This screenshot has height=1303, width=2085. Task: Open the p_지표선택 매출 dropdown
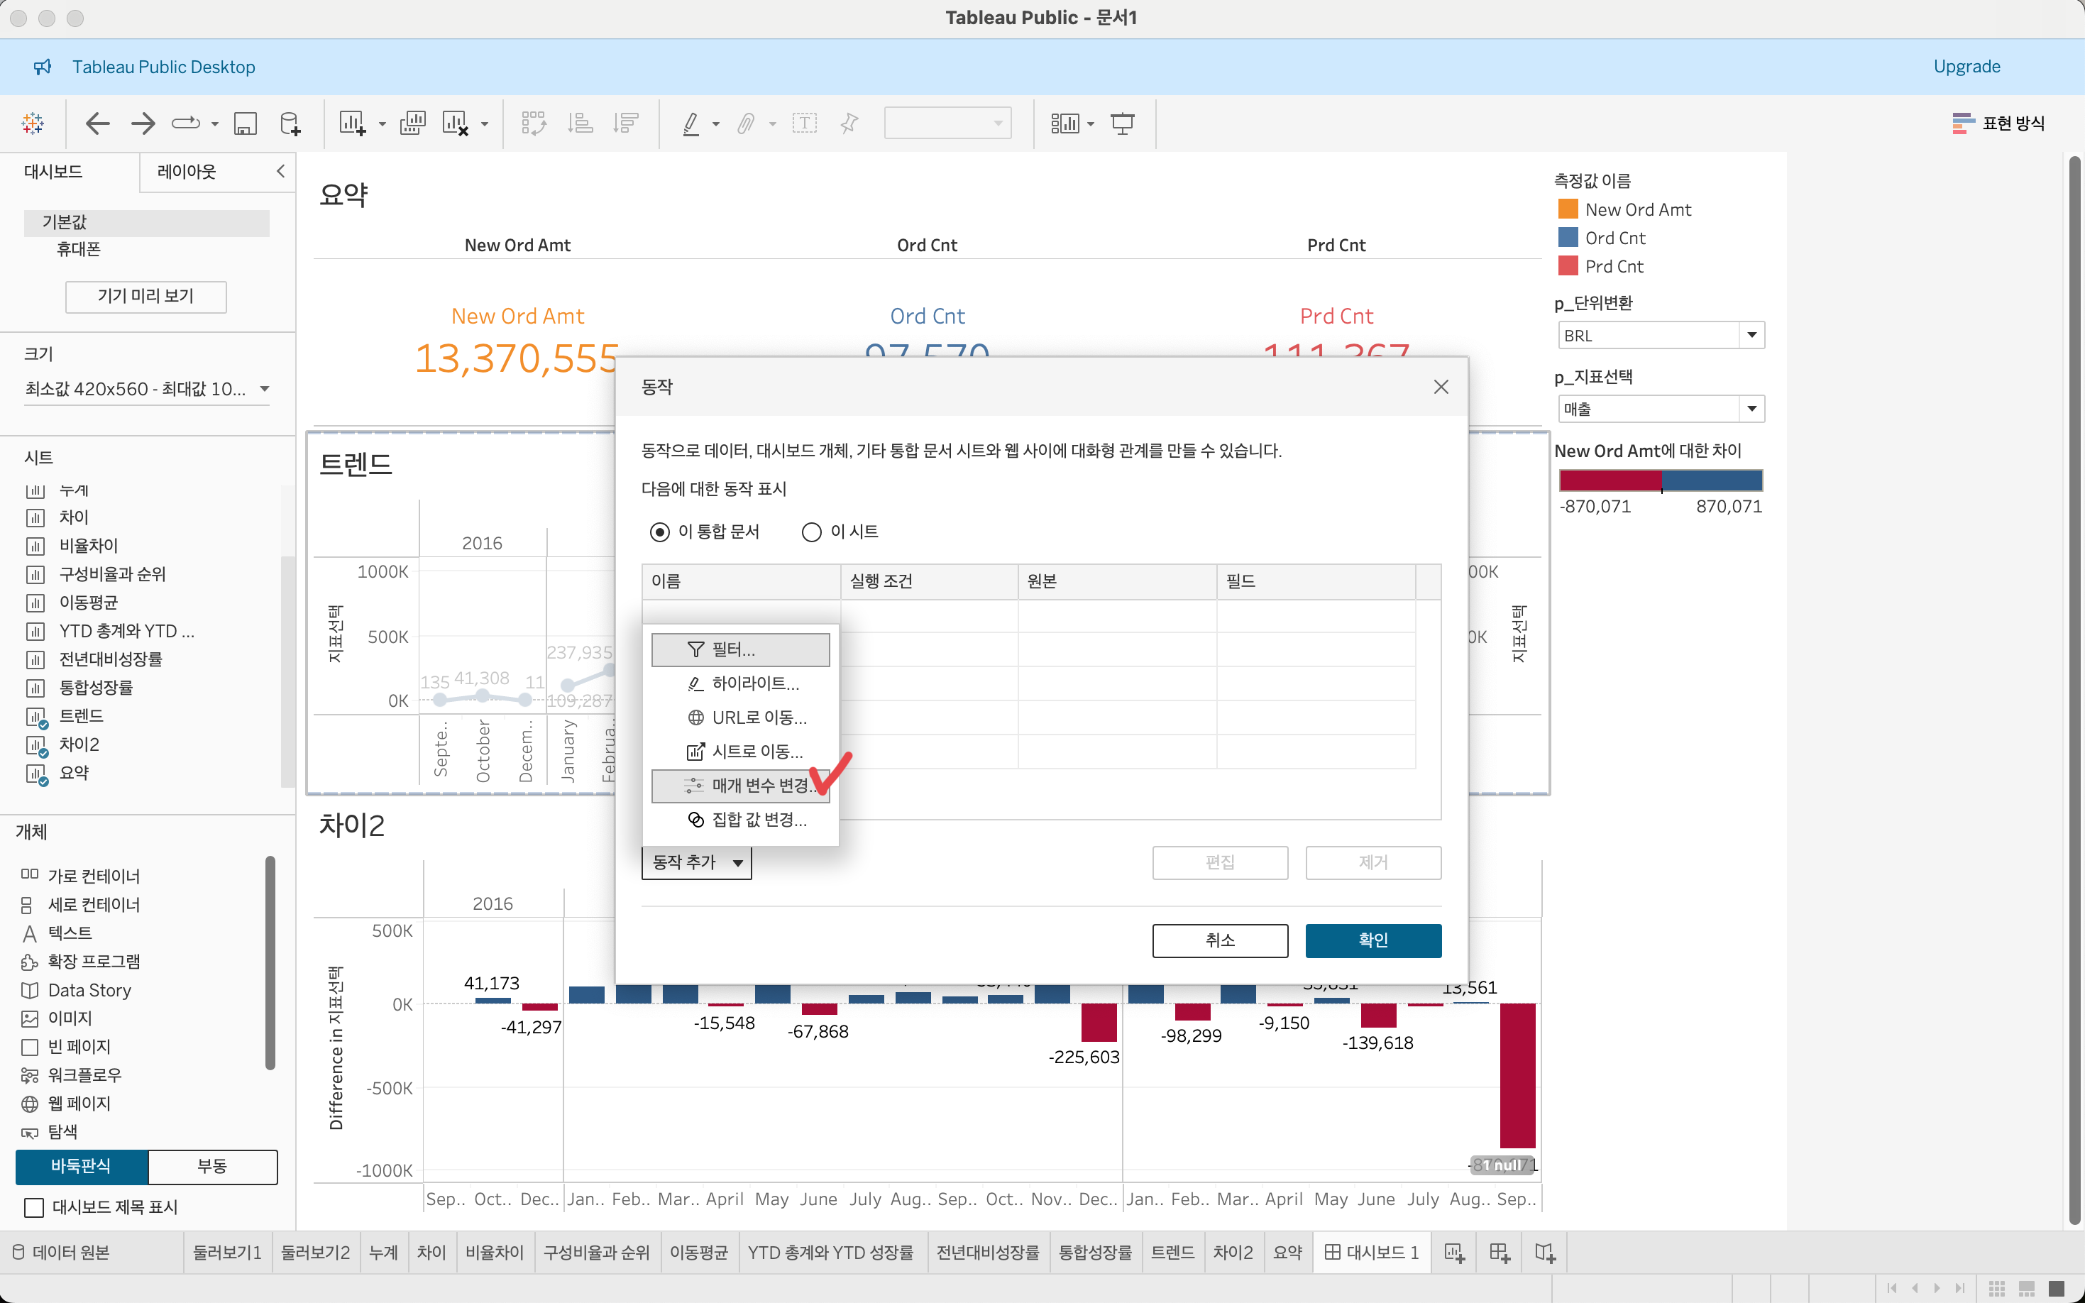[x=1751, y=409]
